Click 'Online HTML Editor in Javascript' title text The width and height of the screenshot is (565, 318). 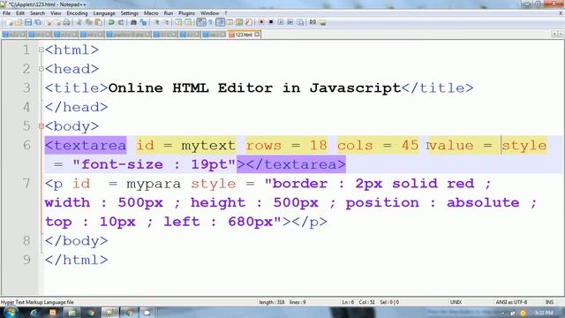click(x=254, y=88)
